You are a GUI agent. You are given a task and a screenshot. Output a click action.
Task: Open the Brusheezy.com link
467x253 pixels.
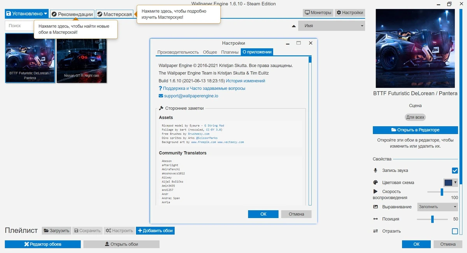[x=198, y=134]
